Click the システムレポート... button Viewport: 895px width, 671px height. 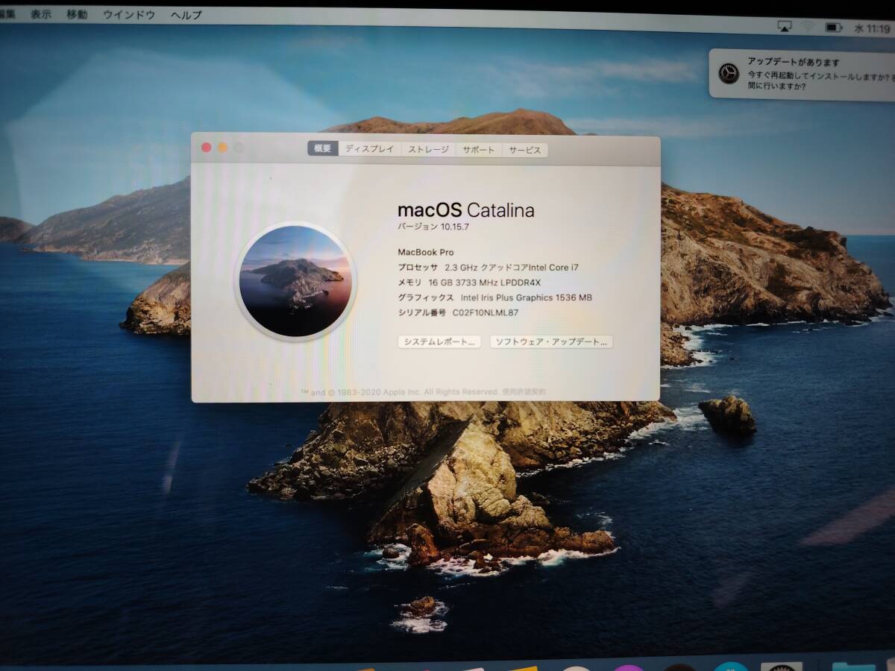coord(439,341)
